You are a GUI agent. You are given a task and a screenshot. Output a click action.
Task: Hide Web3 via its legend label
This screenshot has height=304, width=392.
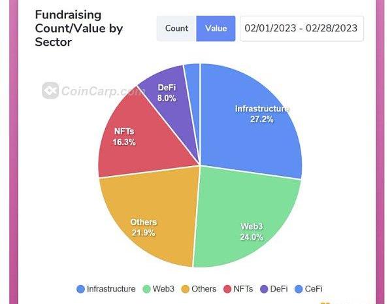pyautogui.click(x=163, y=289)
